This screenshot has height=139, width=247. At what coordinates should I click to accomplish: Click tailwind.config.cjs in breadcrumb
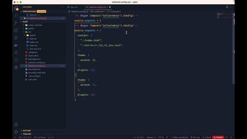[x=80, y=12]
